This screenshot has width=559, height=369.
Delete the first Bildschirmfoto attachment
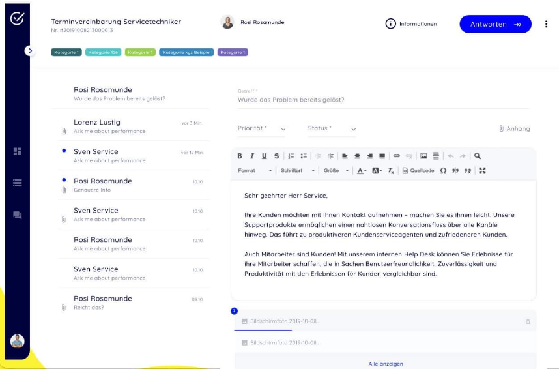tap(528, 321)
